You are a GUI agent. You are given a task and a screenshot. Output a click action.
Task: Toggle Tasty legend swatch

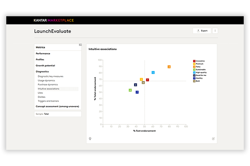coord(194,67)
